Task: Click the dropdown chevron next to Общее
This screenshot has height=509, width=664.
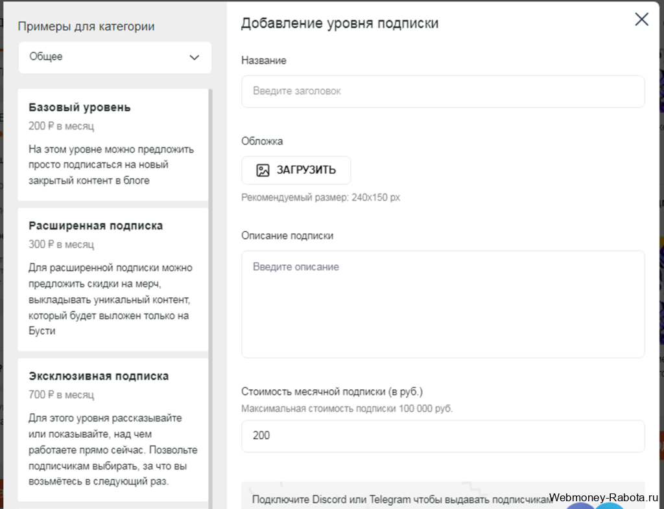Action: (195, 58)
